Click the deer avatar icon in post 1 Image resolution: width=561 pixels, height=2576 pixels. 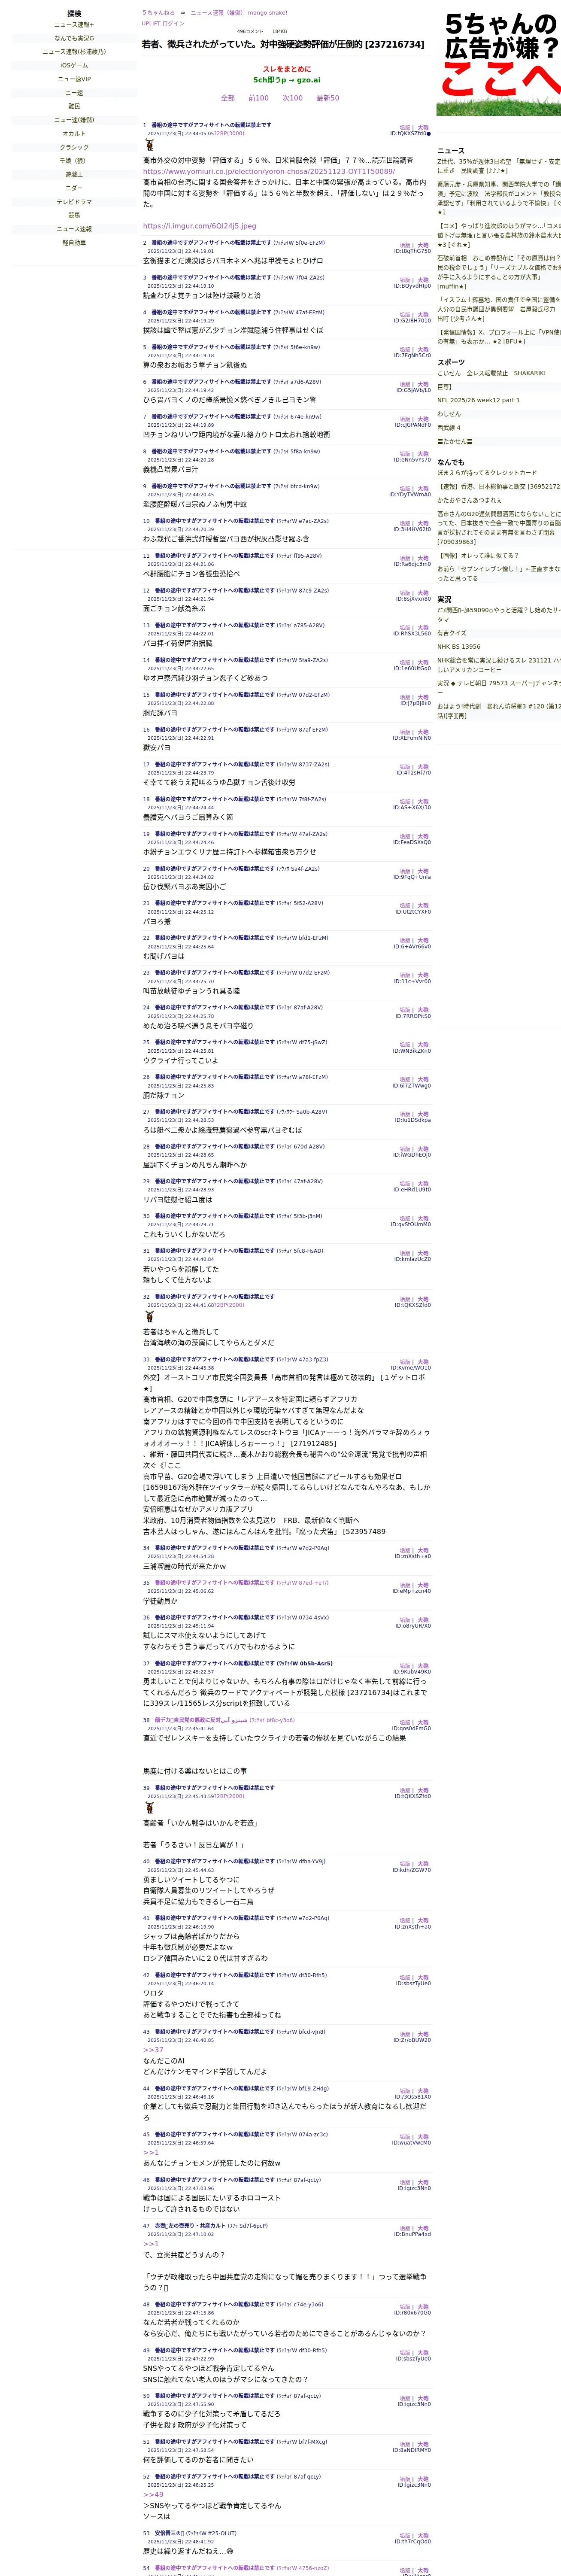pos(150,145)
